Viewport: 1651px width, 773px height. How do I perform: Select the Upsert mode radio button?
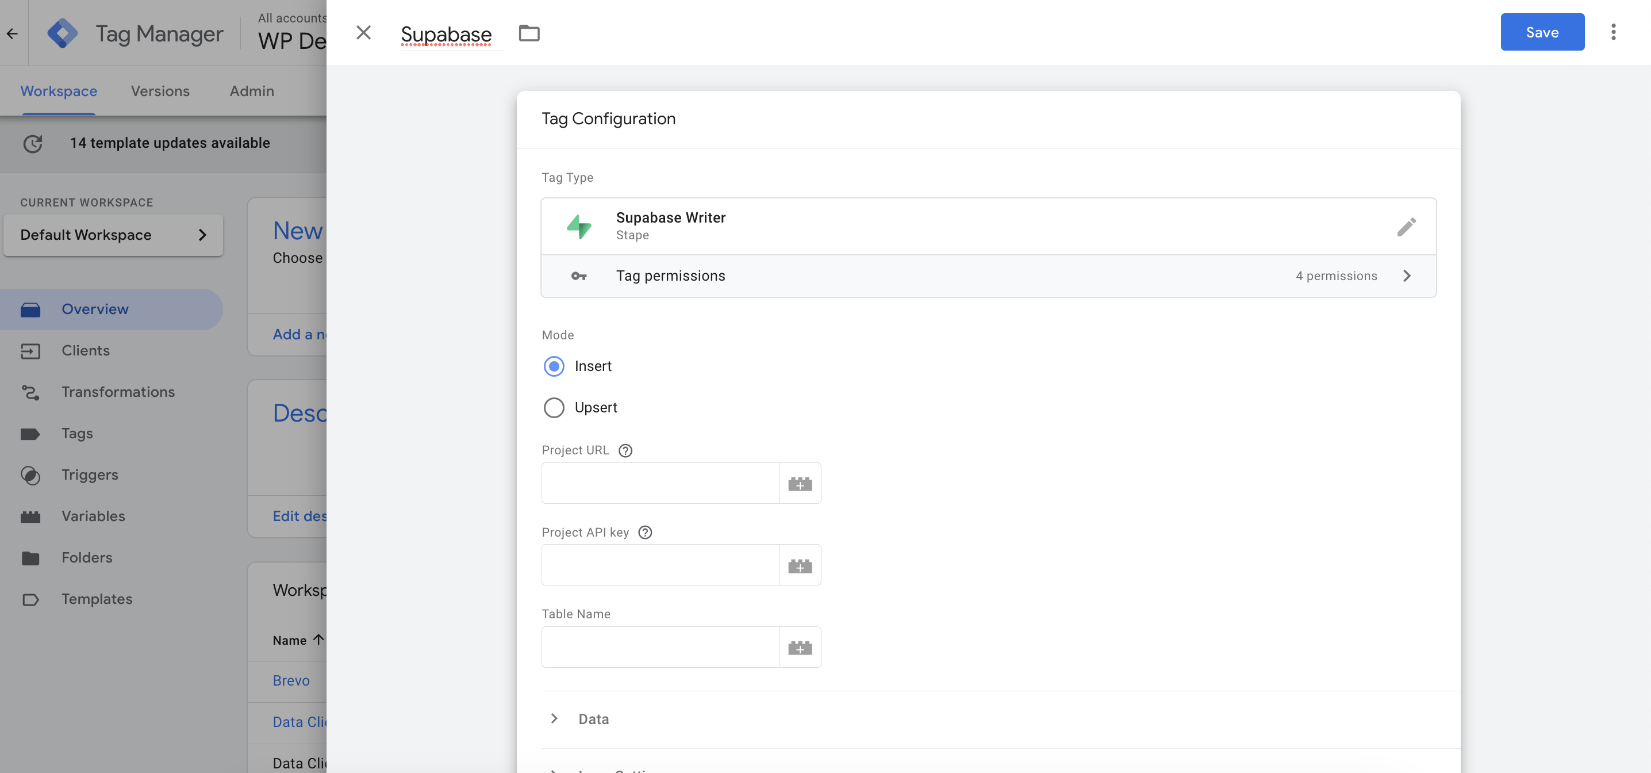[554, 407]
